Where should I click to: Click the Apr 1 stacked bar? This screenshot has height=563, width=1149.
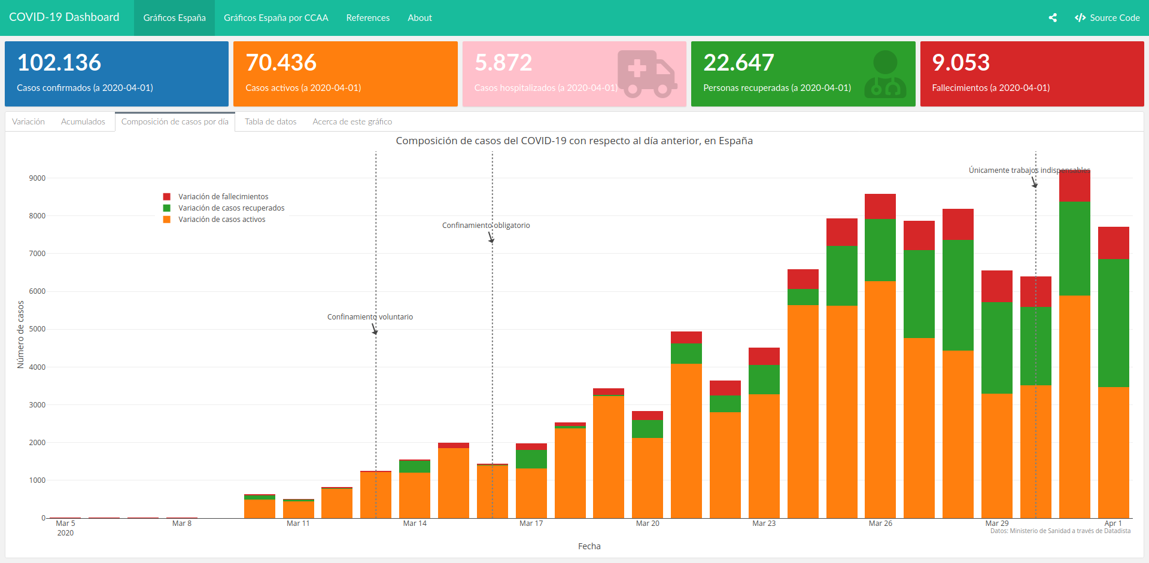1114,372
